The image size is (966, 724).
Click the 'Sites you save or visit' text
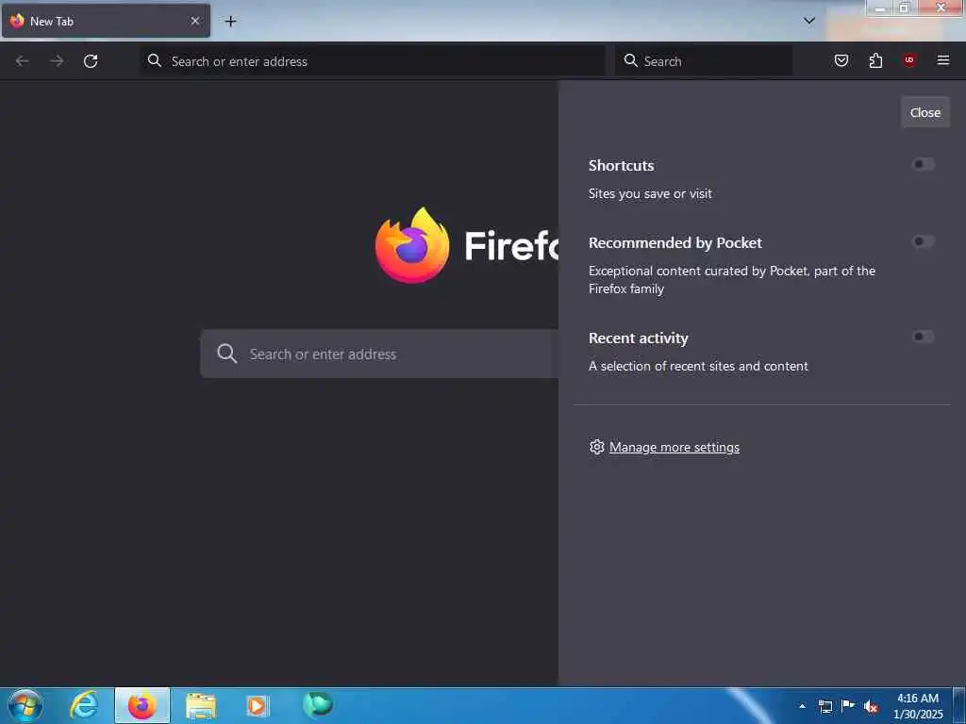tap(650, 193)
